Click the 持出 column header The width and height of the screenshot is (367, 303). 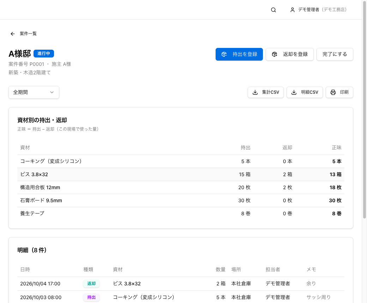(246, 148)
